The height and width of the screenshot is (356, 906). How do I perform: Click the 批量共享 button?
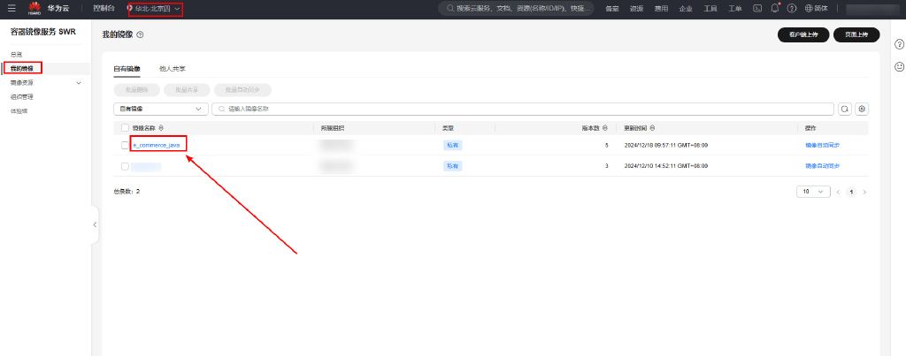187,90
